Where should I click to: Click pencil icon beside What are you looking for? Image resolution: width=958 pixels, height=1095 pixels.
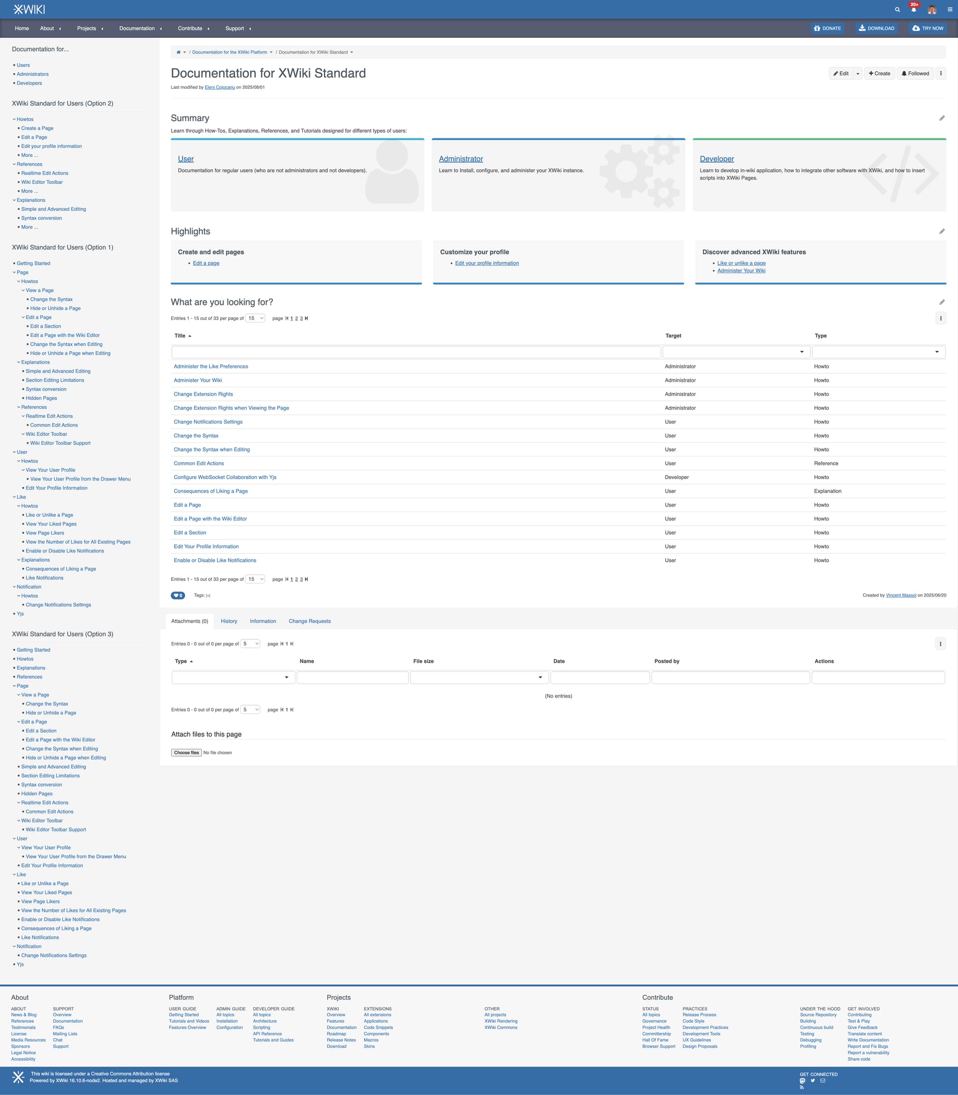click(942, 302)
